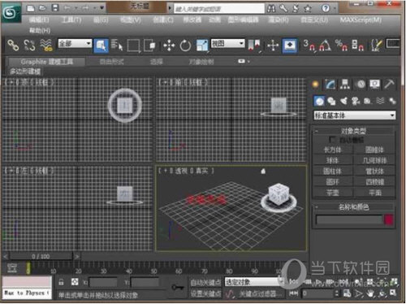Open the ribbon display options dropdown
This screenshot has width=406, height=304.
coord(244,62)
